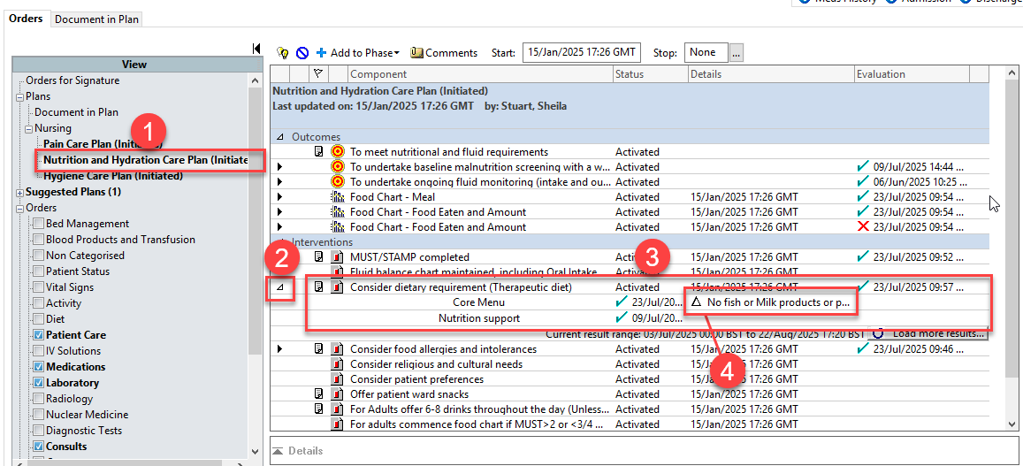This screenshot has height=466, width=1023.
Task: Click the red X evaluation mark
Action: pos(863,226)
